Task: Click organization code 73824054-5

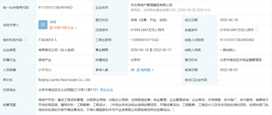Action: [x=47, y=40]
